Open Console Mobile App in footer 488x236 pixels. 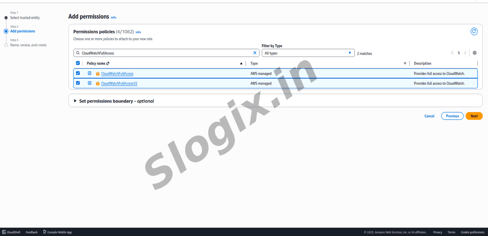click(57, 232)
